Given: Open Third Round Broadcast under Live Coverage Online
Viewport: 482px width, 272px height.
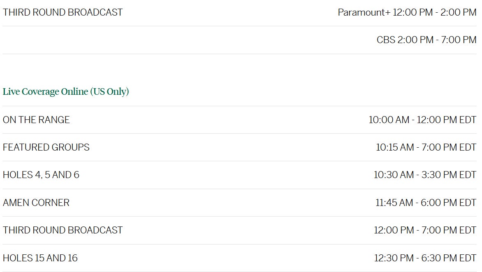Looking at the screenshot, I should (63, 230).
